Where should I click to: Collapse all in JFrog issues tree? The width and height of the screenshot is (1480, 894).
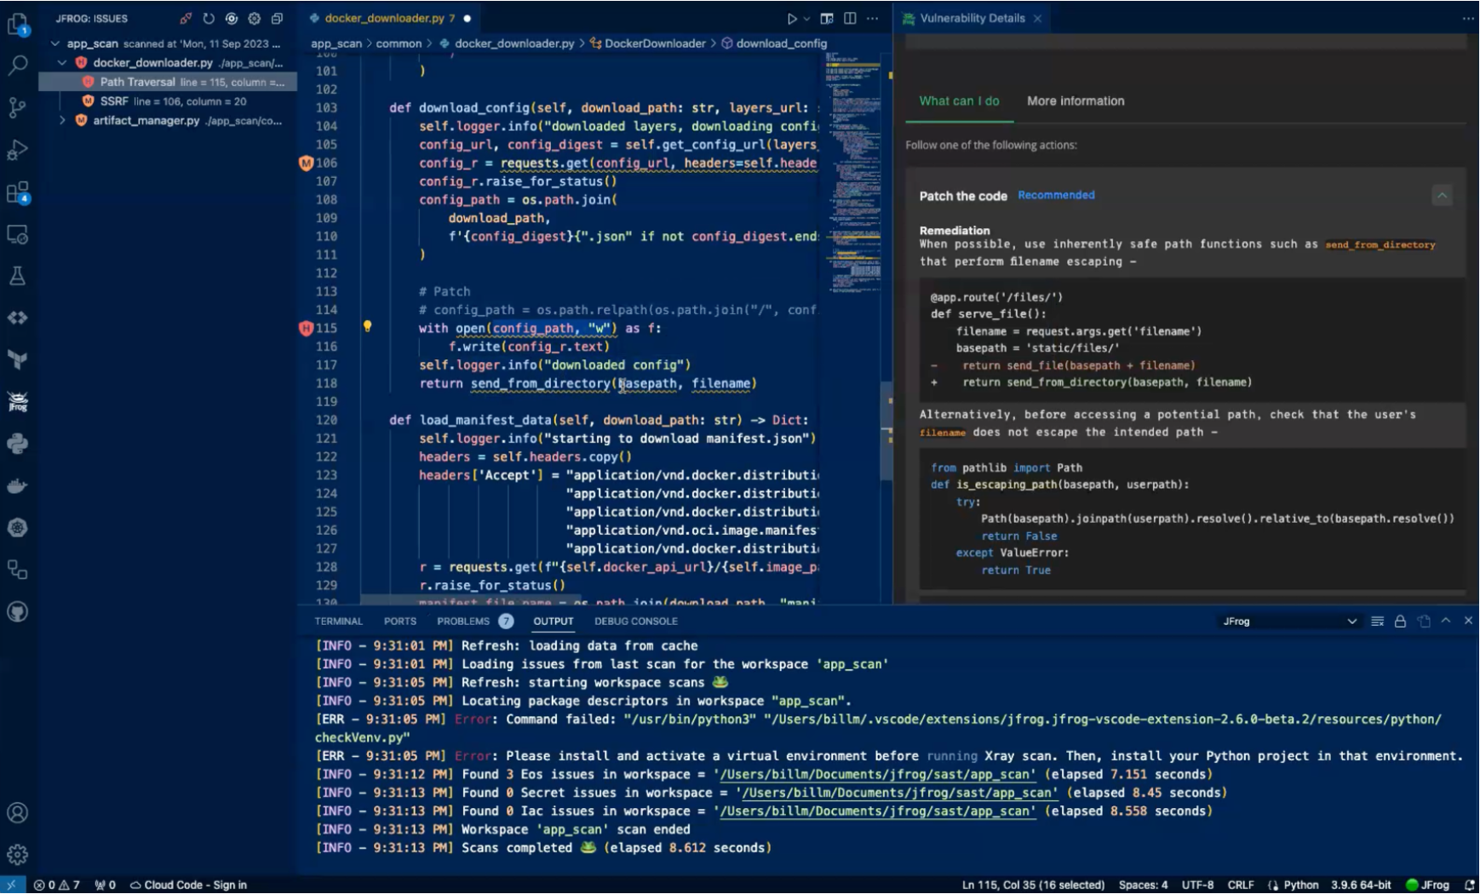click(x=277, y=18)
